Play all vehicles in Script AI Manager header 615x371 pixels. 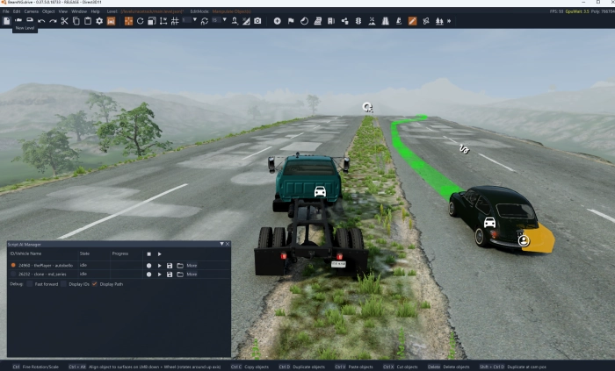pyautogui.click(x=159, y=253)
